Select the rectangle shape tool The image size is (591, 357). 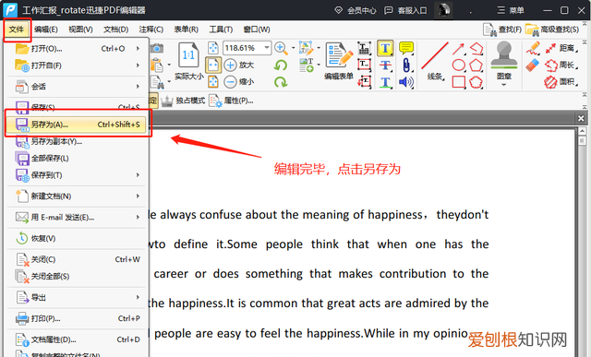(x=458, y=82)
